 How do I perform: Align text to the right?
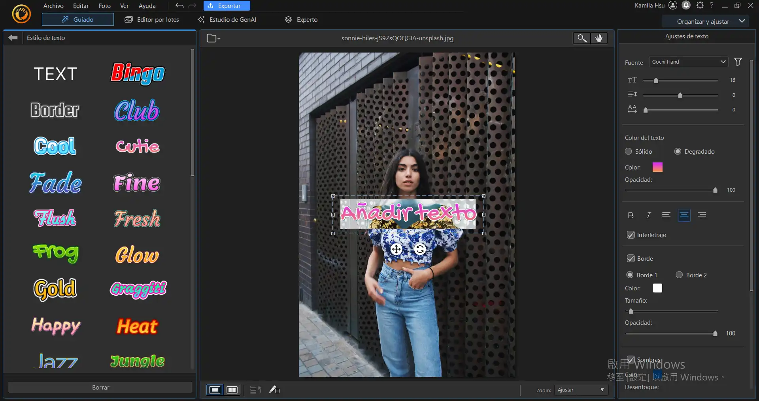[702, 215]
